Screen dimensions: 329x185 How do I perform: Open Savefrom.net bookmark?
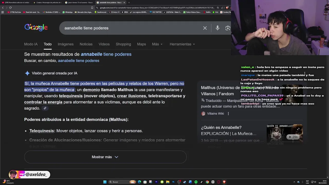click(x=100, y=12)
